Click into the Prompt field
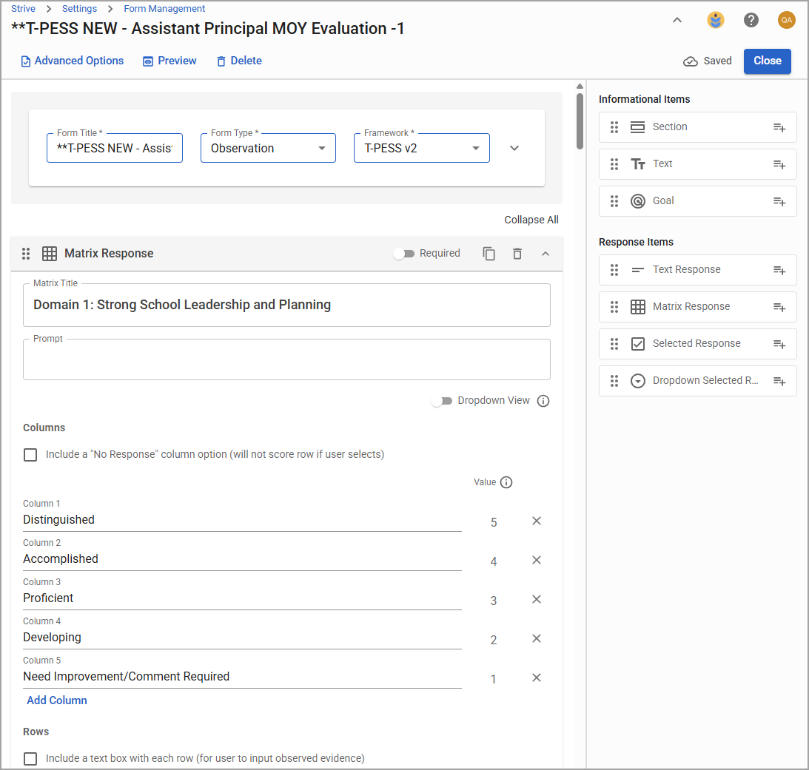Viewport: 809px width, 770px height. pyautogui.click(x=286, y=359)
